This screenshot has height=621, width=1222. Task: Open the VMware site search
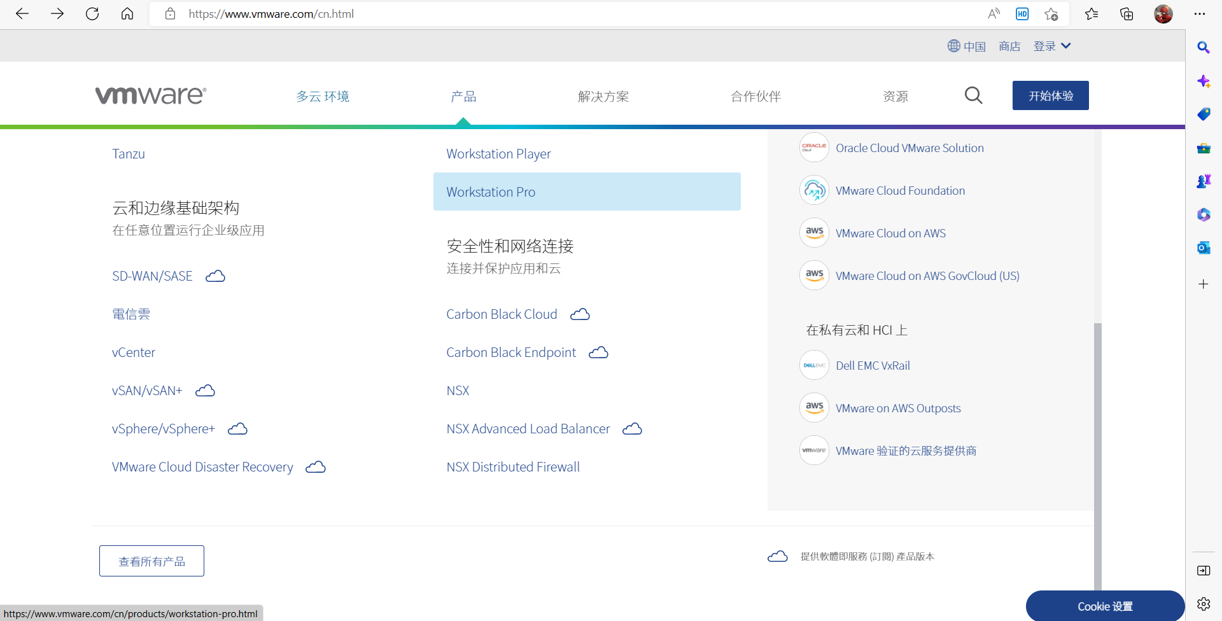(x=974, y=95)
